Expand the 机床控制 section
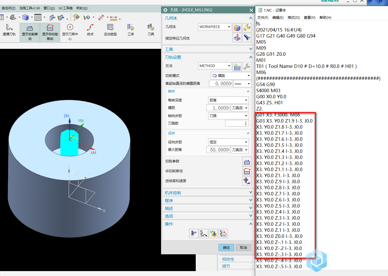Image resolution: width=388 pixels, height=276 pixels. click(251, 192)
